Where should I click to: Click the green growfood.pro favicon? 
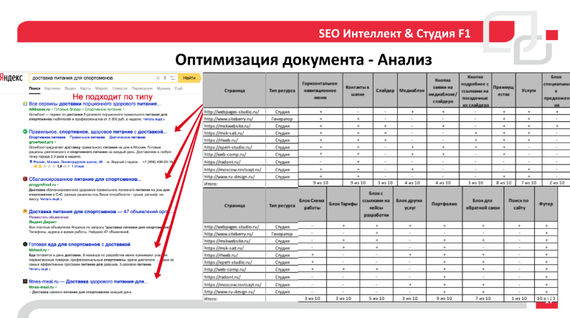pyautogui.click(x=25, y=131)
